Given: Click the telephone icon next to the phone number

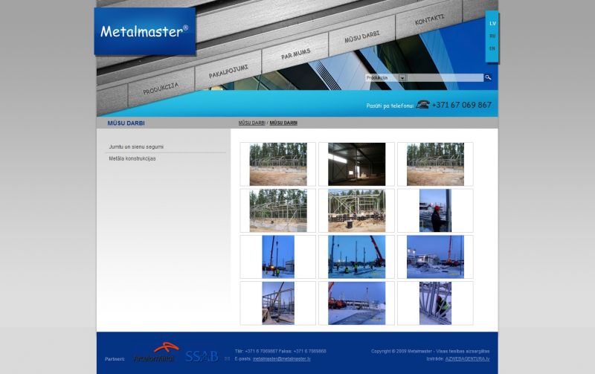Looking at the screenshot, I should (422, 104).
